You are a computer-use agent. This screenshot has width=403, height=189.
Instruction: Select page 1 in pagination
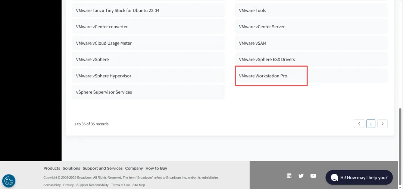(x=371, y=124)
